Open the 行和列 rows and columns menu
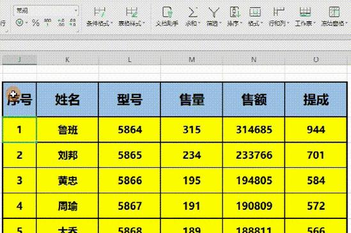 click(279, 17)
